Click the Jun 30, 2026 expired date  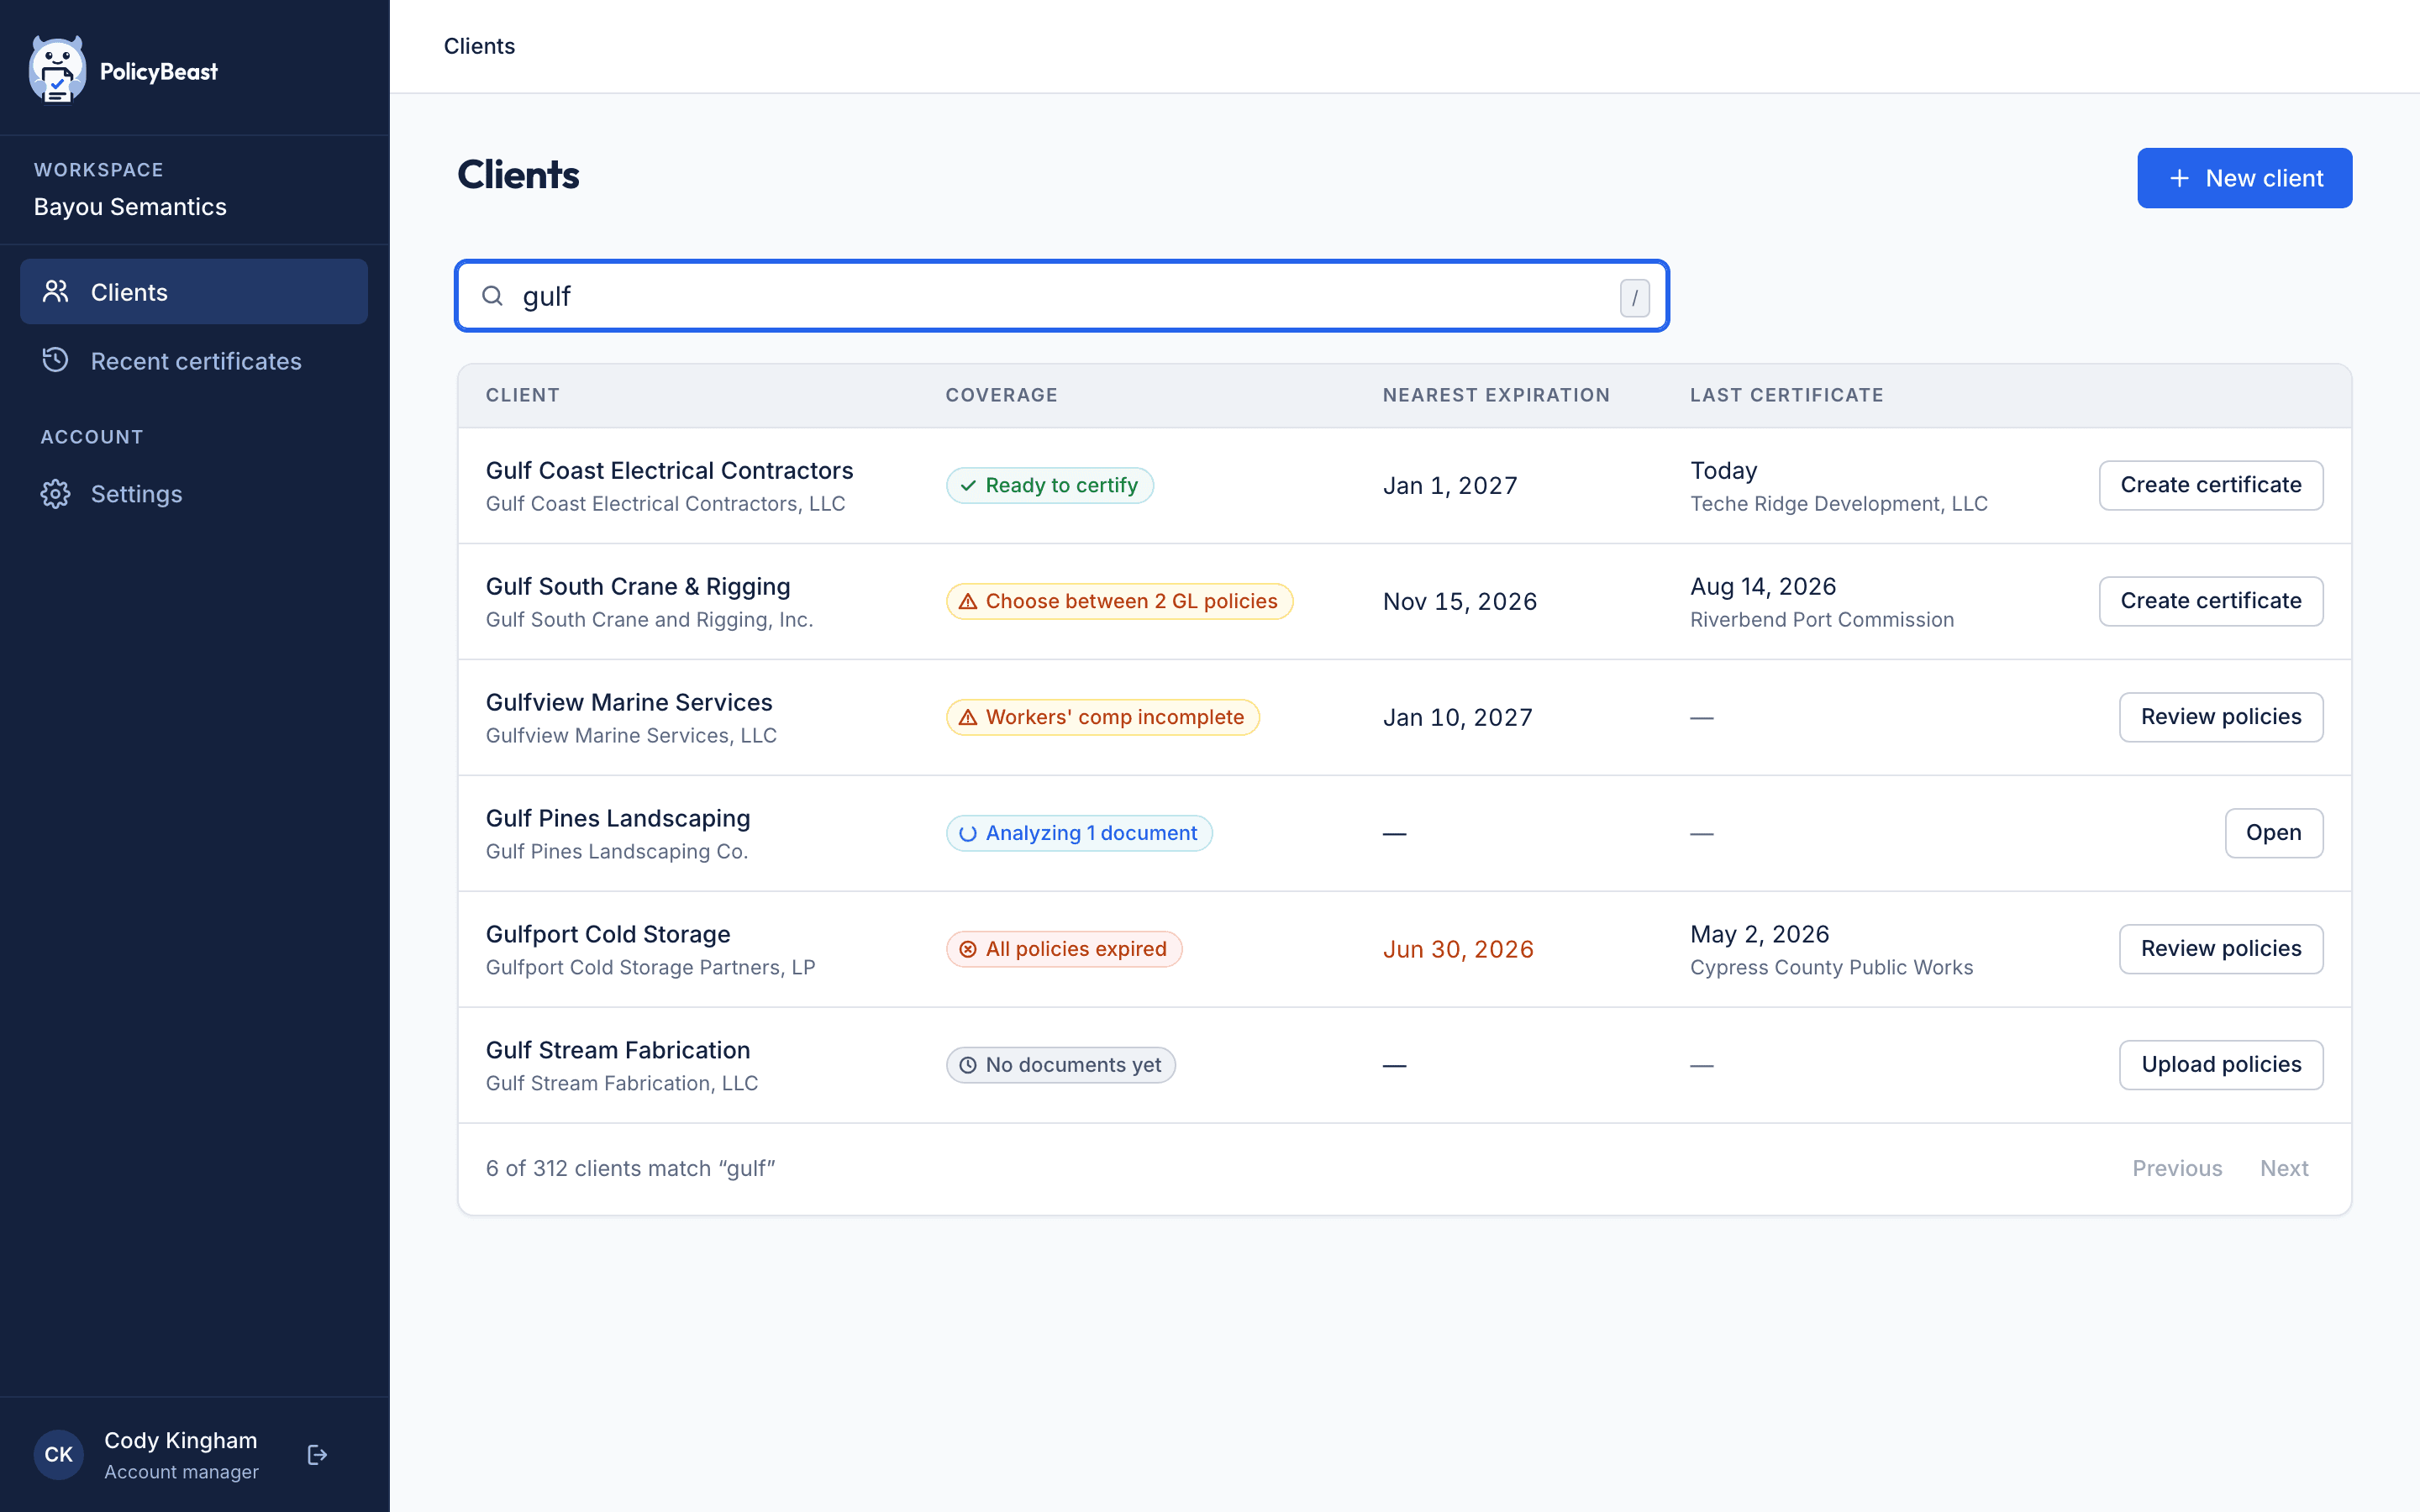coord(1458,949)
